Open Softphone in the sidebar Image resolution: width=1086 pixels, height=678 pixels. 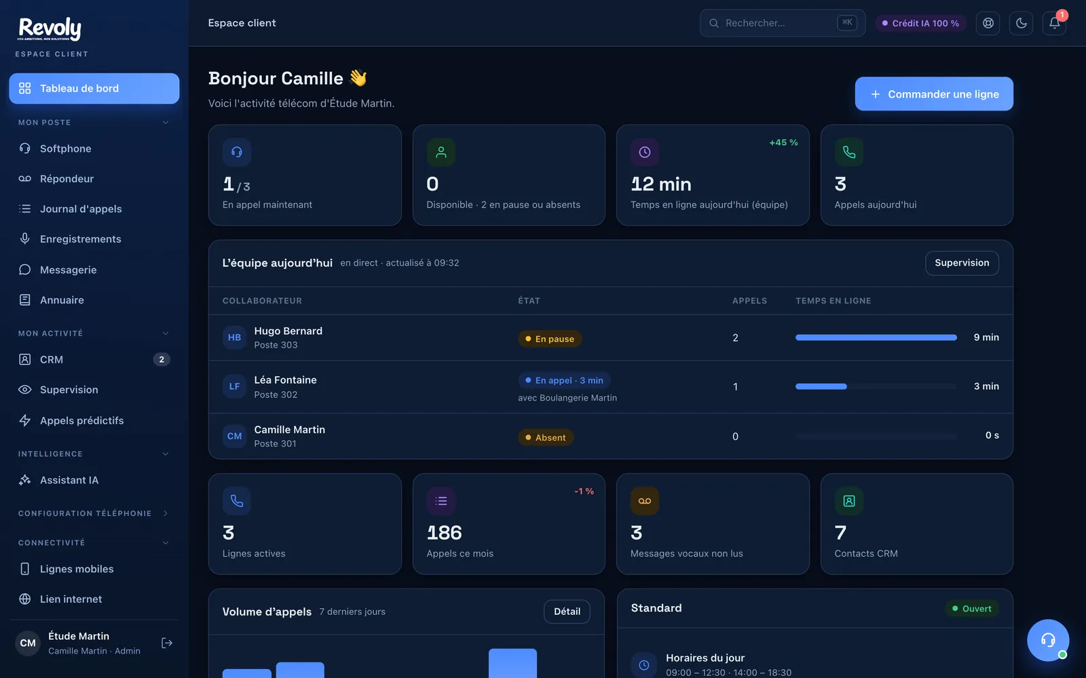click(x=94, y=148)
